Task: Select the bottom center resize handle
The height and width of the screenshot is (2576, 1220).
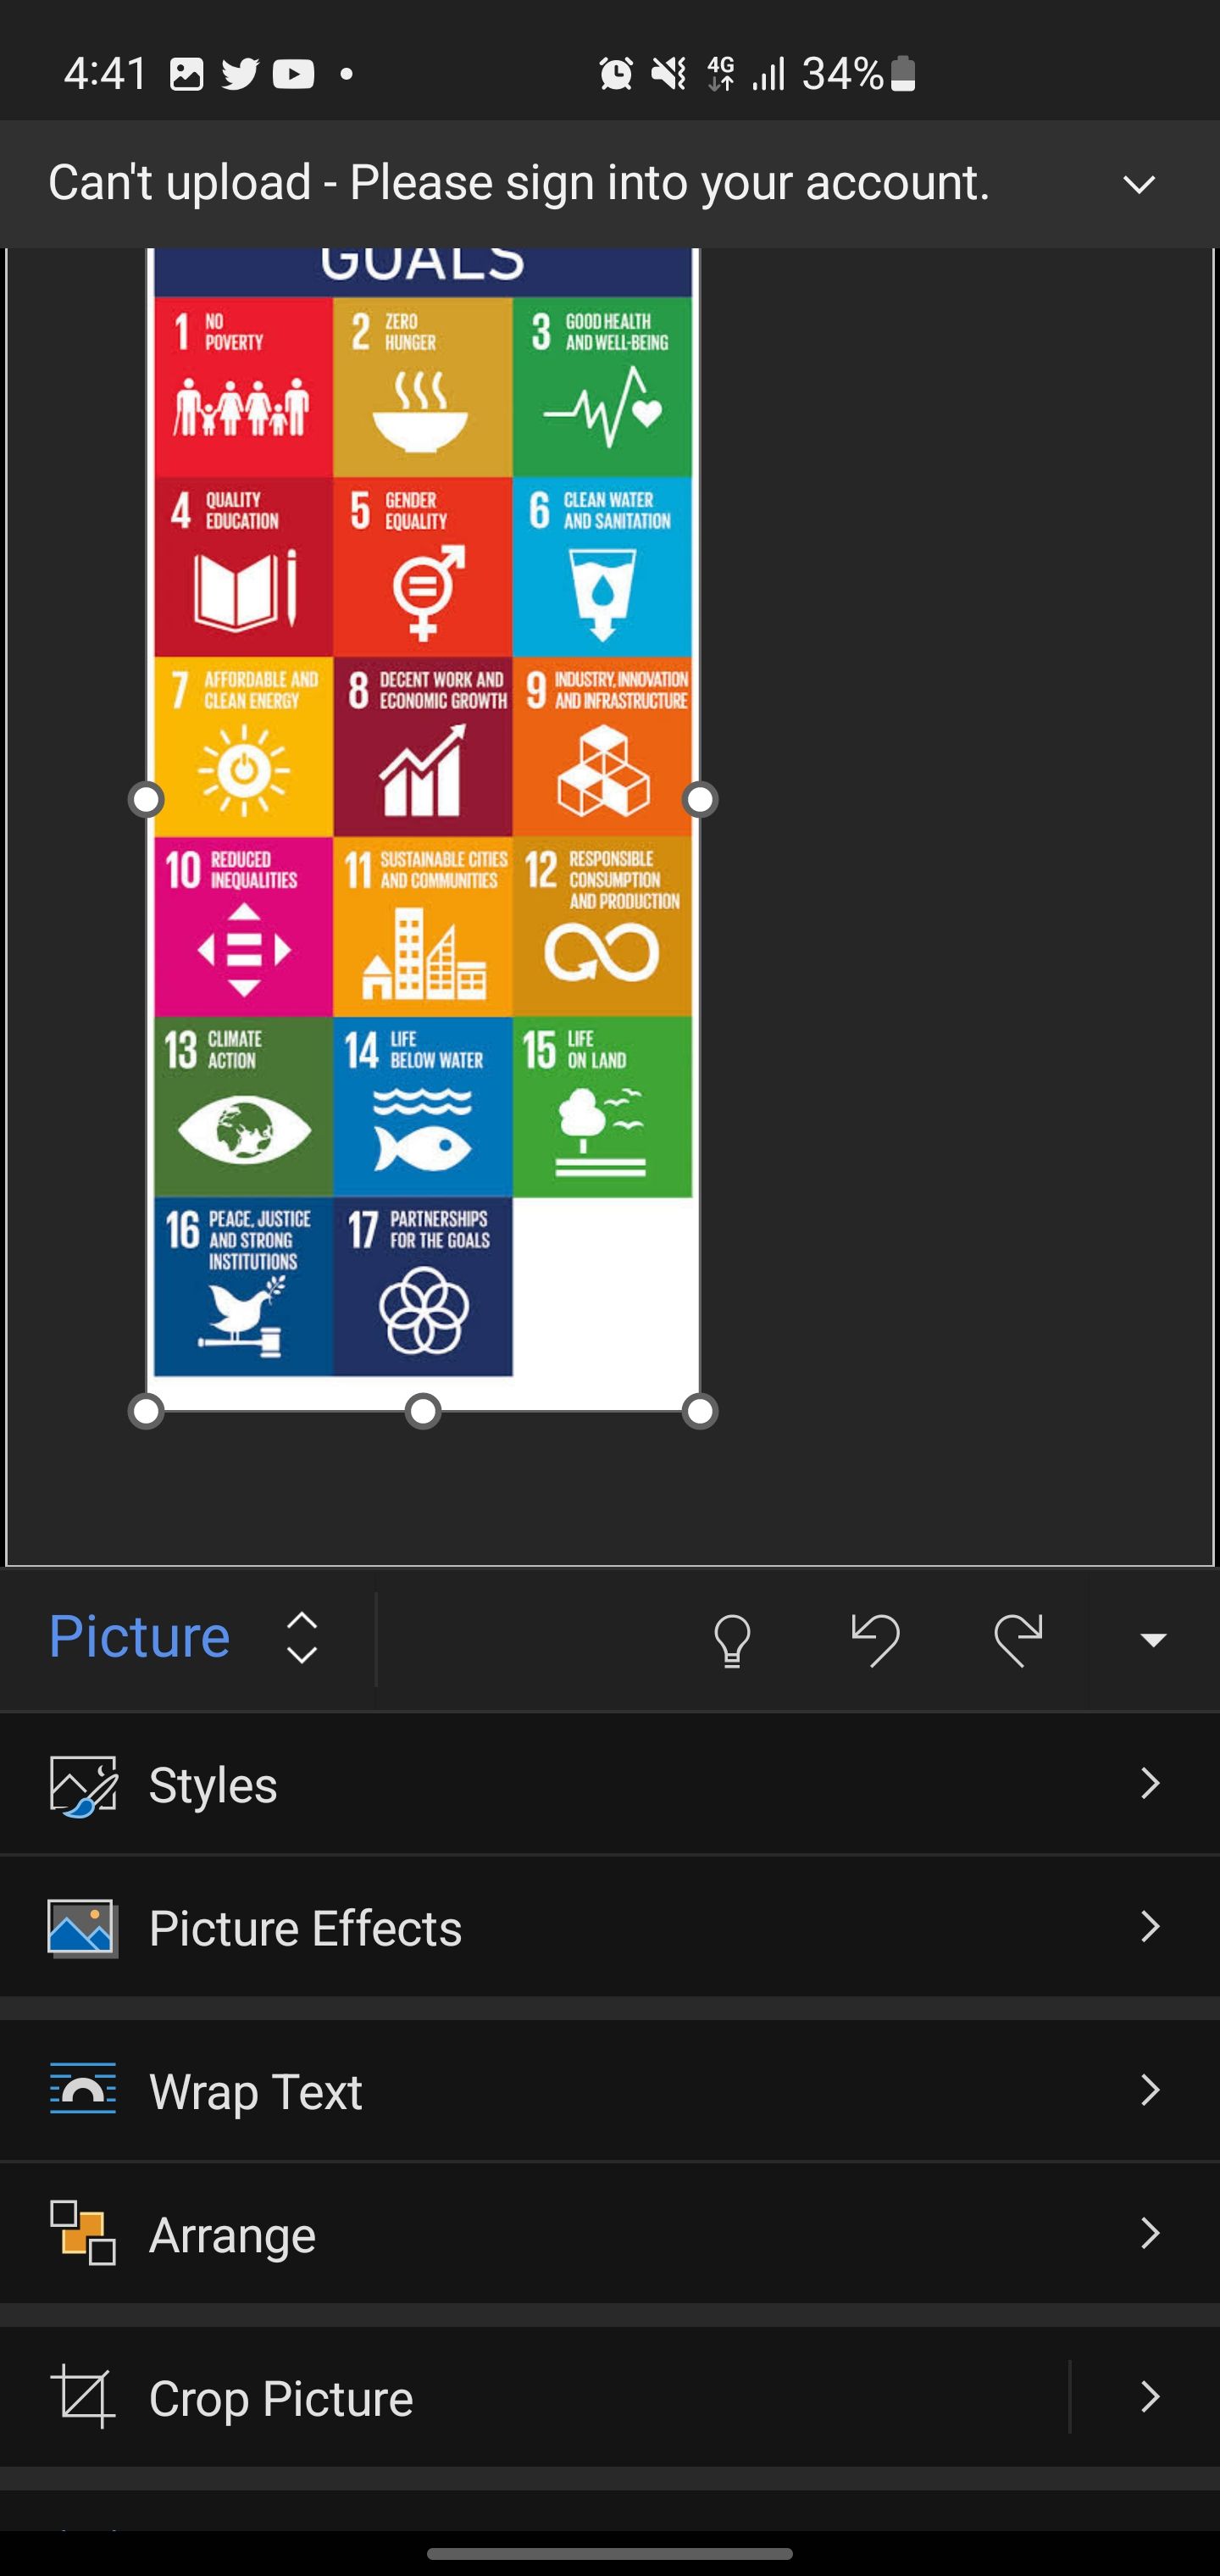Action: point(423,1411)
